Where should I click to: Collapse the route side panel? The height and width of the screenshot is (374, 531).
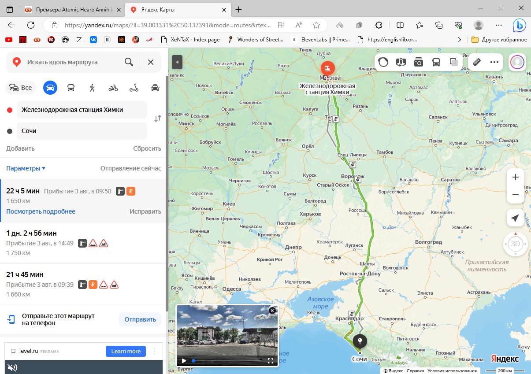[177, 62]
